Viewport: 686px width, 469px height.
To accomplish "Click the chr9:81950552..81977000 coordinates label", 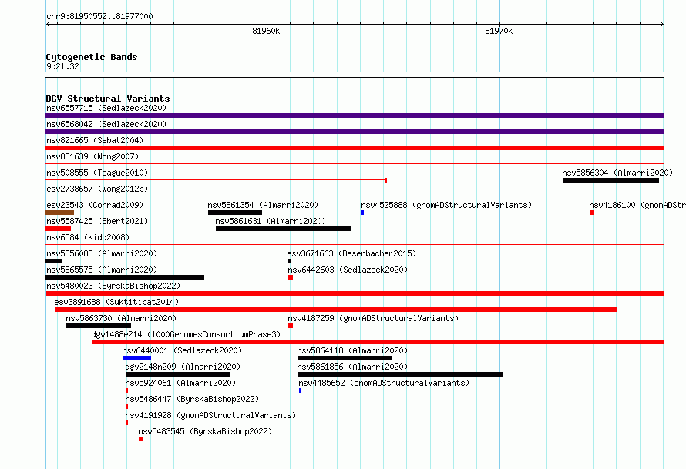I will 99,16.
